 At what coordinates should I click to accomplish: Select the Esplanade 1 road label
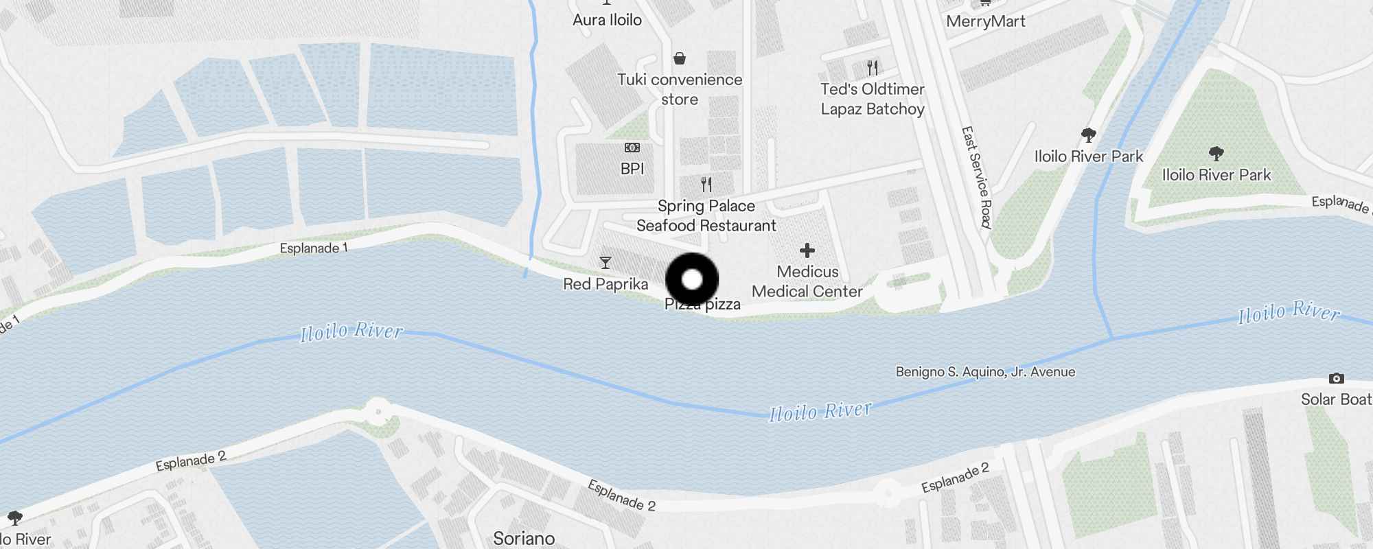tap(314, 248)
